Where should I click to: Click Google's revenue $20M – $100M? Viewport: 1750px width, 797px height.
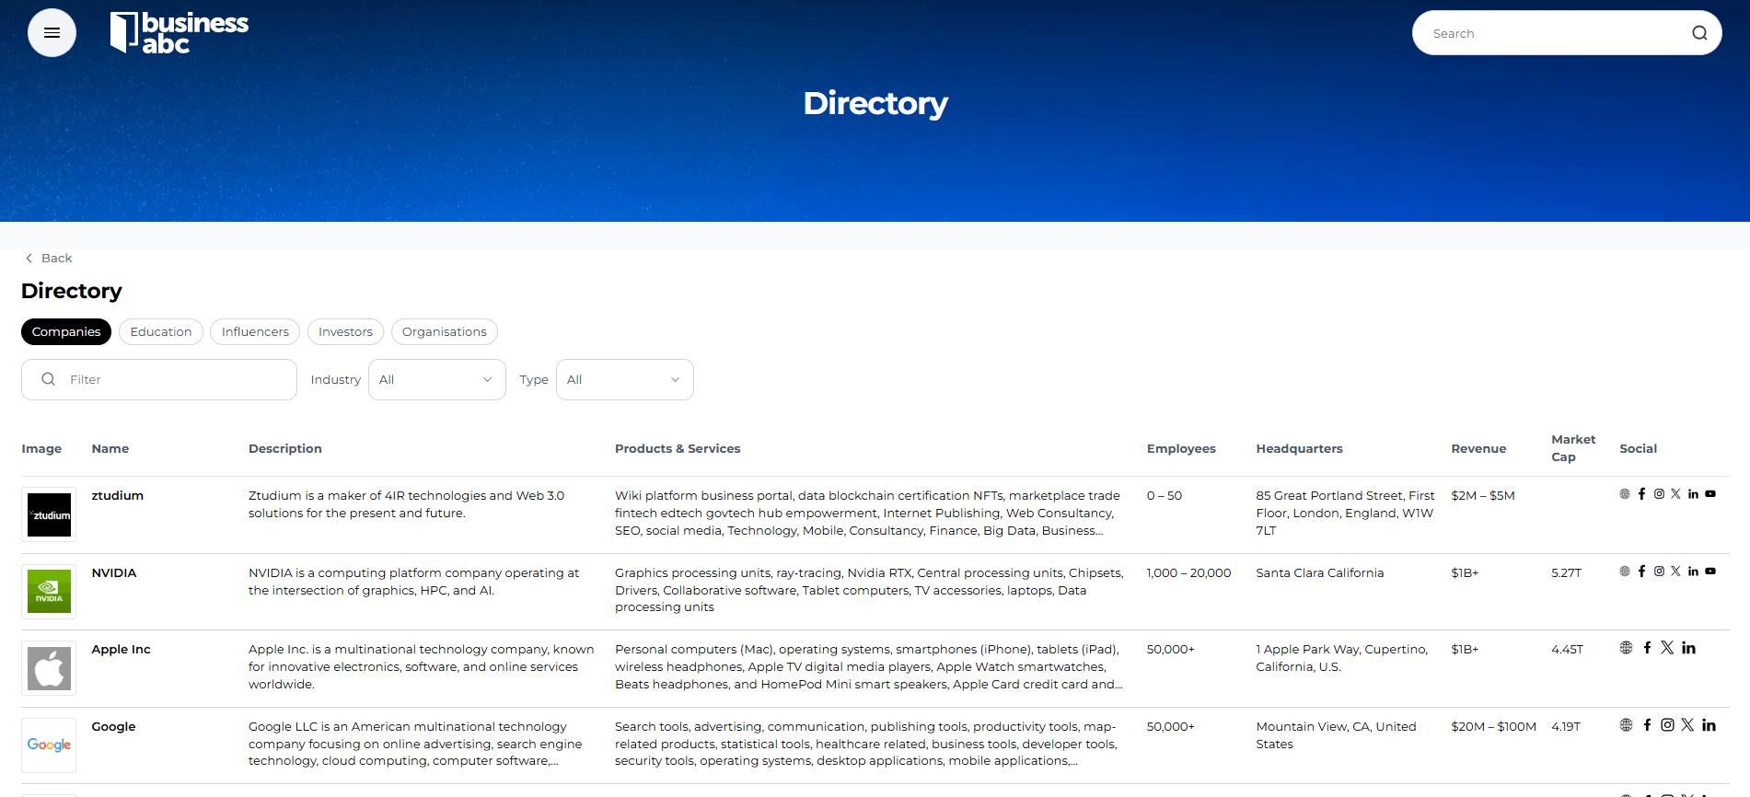(1493, 727)
